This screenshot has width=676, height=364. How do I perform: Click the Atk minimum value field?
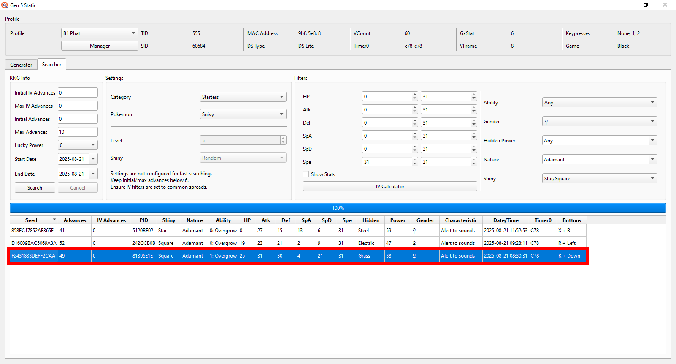387,109
